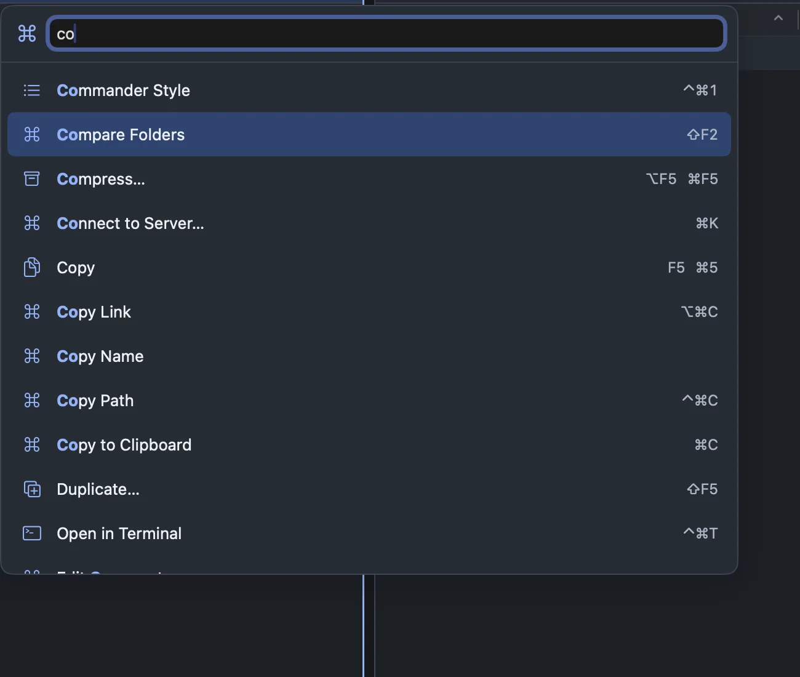800x677 pixels.
Task: Click the ⇧F2 shortcut label for Compare Folders
Action: point(702,134)
